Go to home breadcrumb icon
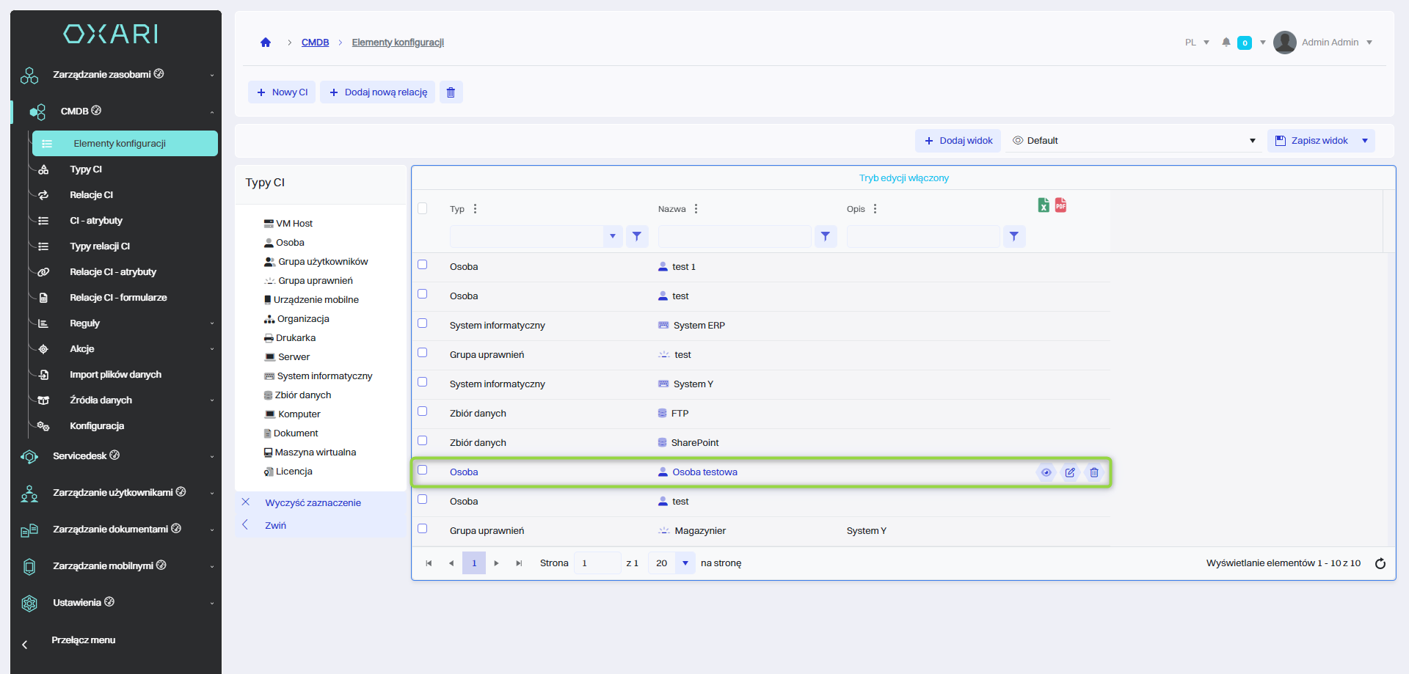1409x674 pixels. click(266, 43)
